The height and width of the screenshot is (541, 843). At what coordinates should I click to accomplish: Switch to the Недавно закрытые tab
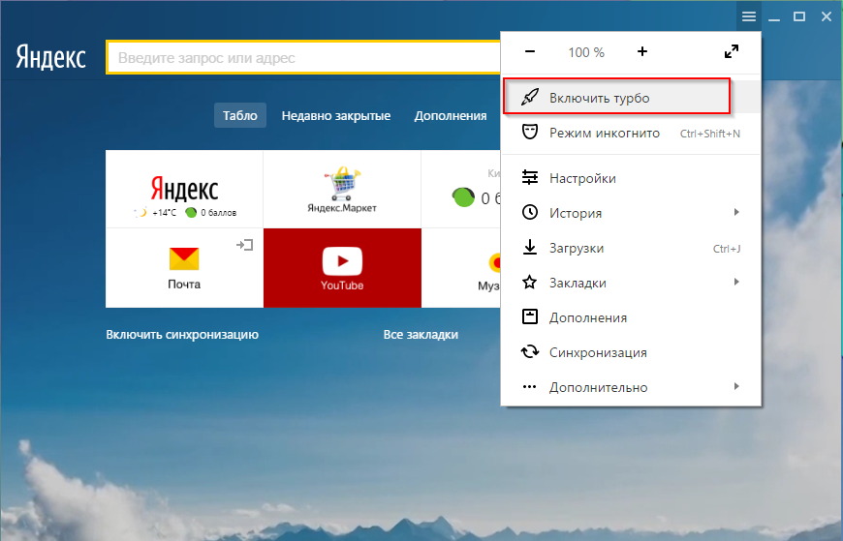coord(335,115)
